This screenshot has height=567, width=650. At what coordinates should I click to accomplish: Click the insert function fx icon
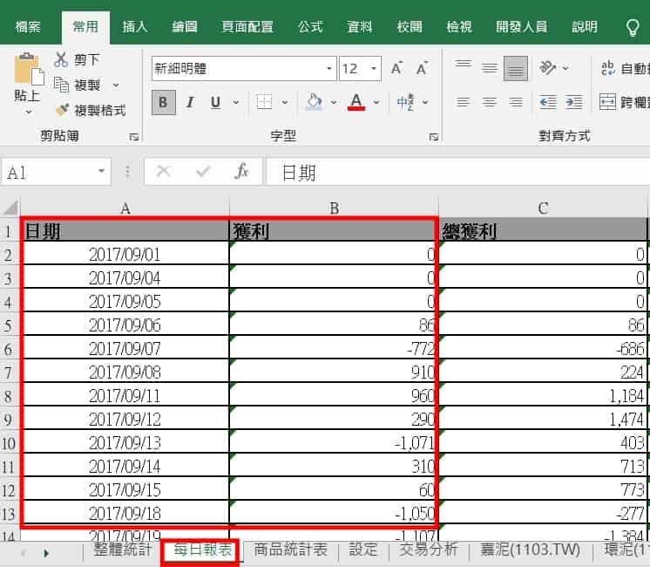point(242,172)
